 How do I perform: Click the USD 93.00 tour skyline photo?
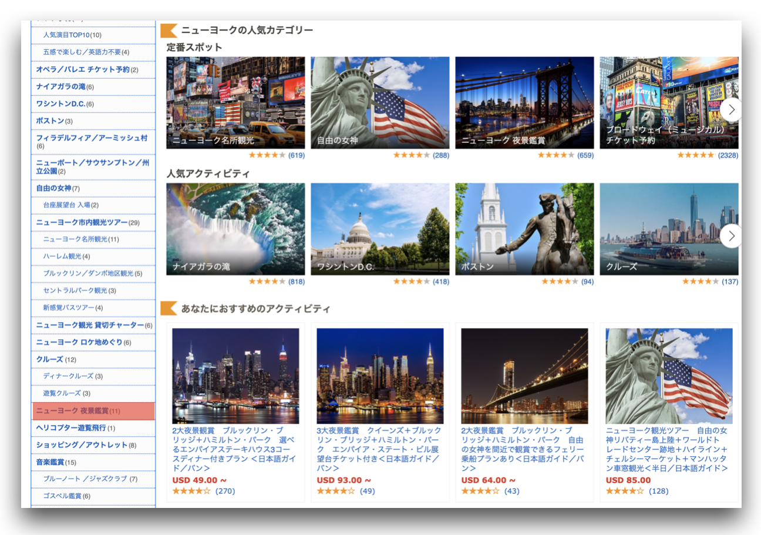click(380, 376)
